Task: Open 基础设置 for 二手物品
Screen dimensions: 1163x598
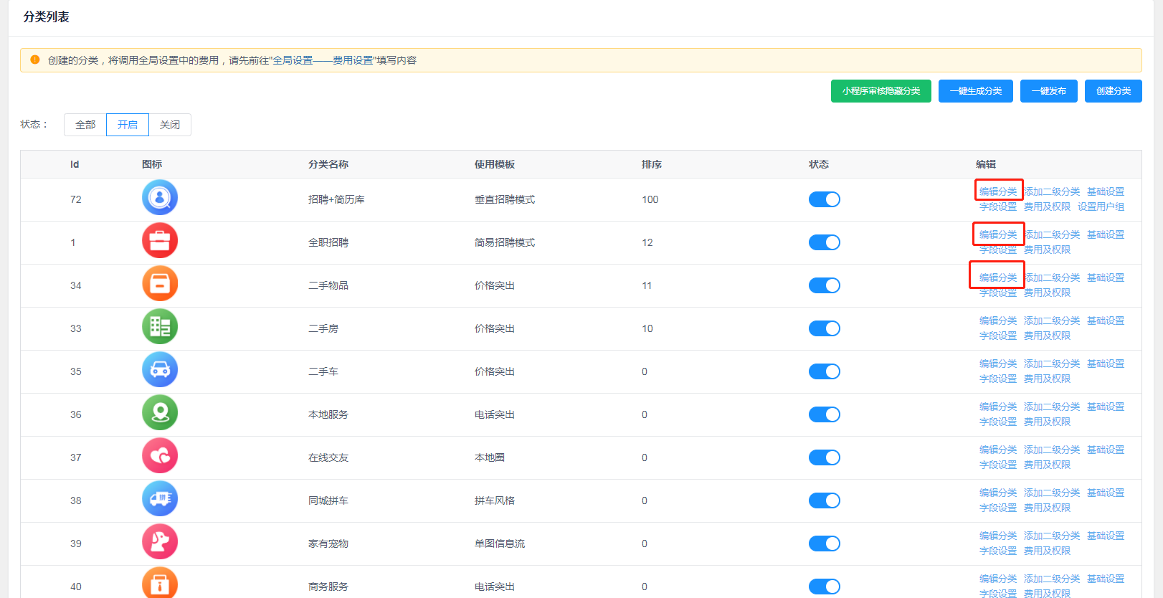Action: click(x=1106, y=277)
